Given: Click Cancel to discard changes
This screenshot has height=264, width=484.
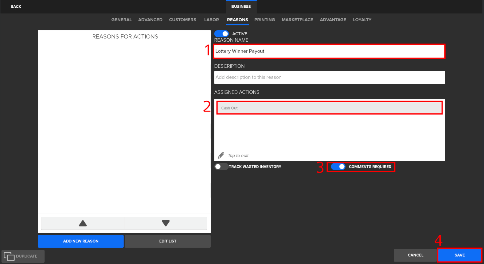Looking at the screenshot, I should click(415, 255).
